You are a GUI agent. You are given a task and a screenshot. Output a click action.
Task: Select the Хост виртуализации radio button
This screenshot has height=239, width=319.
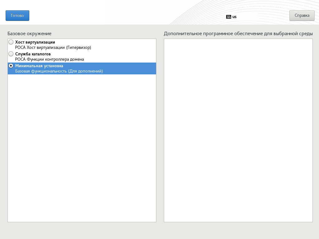(x=11, y=42)
